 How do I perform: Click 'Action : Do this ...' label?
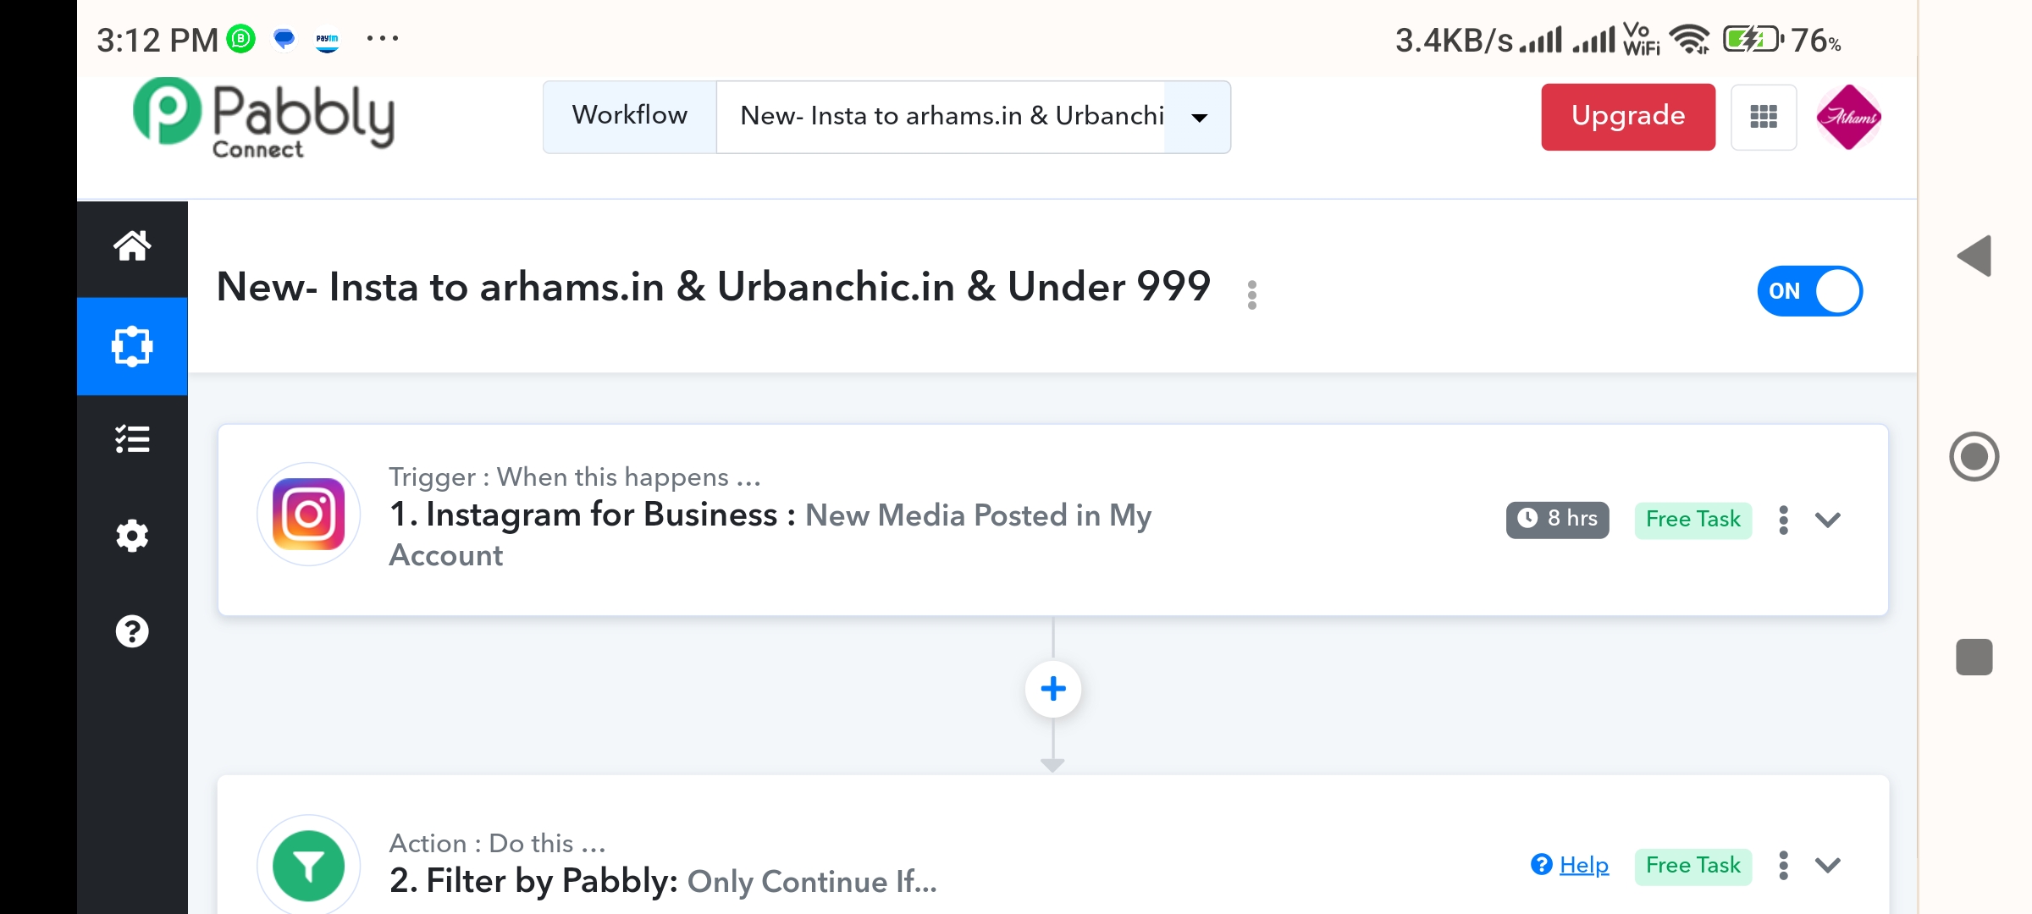pos(497,844)
